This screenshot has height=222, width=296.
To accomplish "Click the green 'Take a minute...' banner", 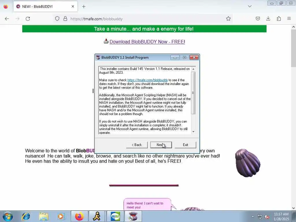I will 144,29.
